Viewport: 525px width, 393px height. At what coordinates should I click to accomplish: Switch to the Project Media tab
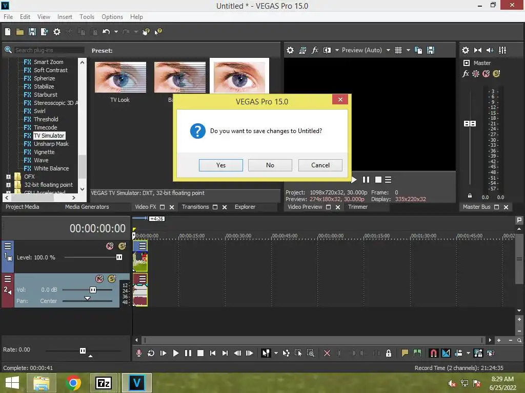coord(23,207)
